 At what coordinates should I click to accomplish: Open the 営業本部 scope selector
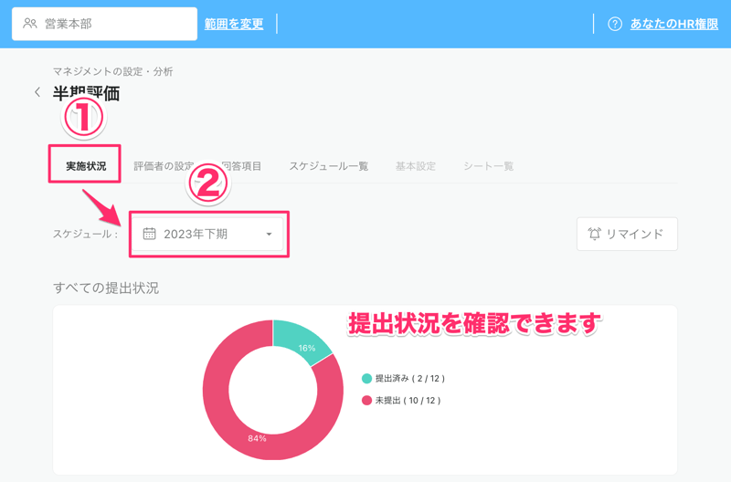pyautogui.click(x=104, y=24)
